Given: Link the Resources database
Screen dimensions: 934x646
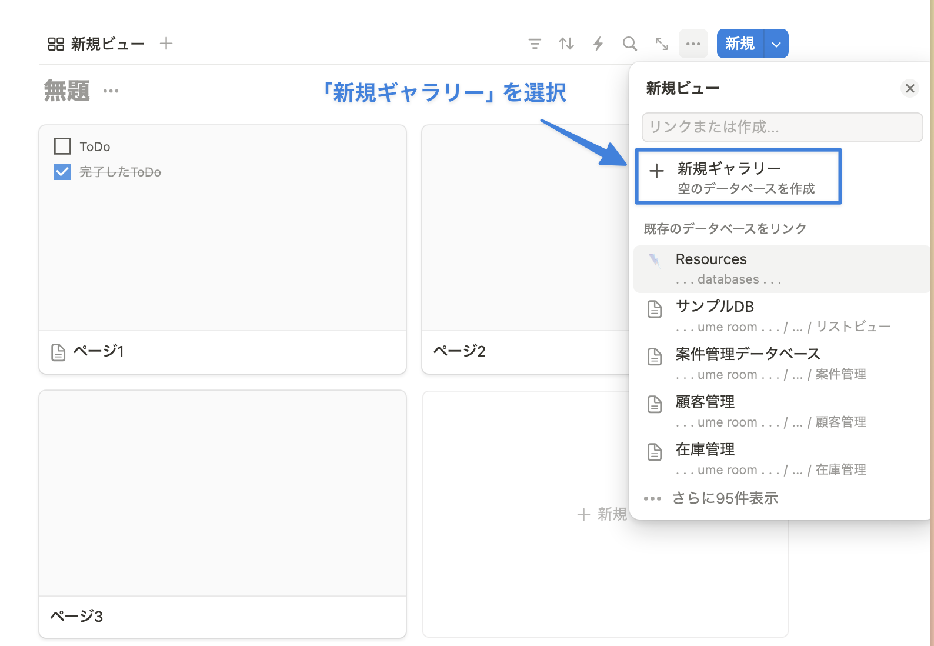Looking at the screenshot, I should [782, 269].
